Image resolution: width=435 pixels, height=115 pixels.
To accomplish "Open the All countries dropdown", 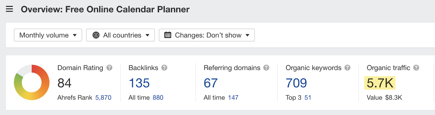I will click(120, 35).
